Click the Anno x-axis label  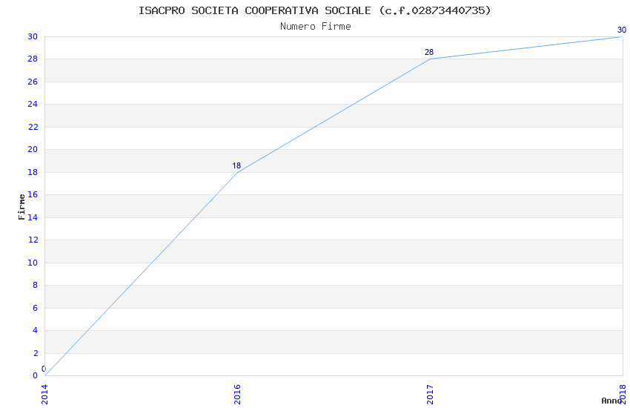[x=611, y=401]
